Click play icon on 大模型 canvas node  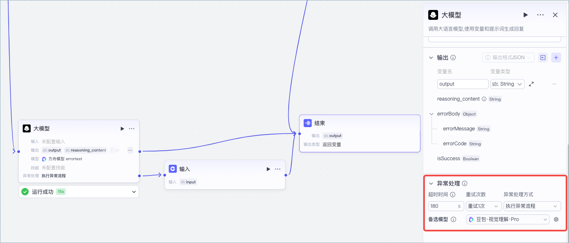(x=122, y=129)
